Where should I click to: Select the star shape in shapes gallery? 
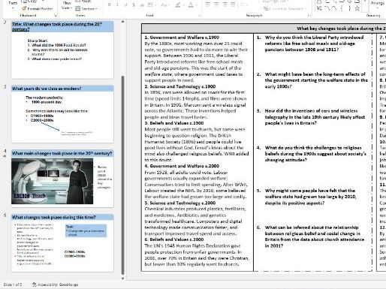[357, 8]
